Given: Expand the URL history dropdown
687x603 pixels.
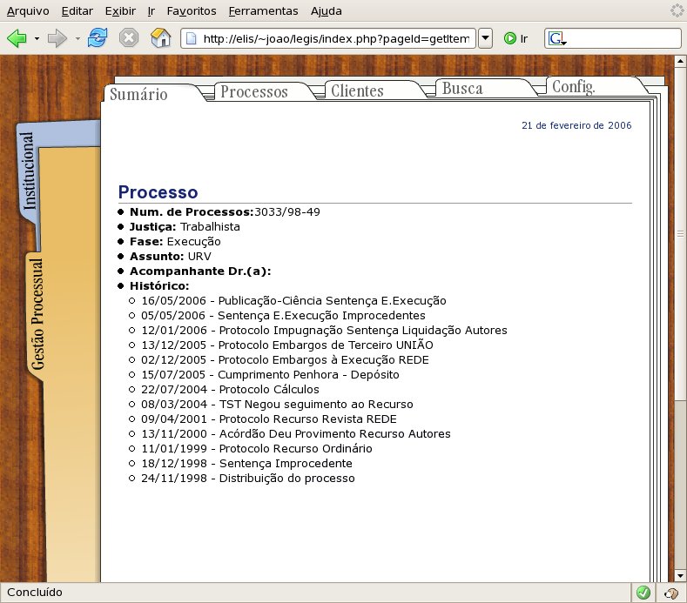Looking at the screenshot, I should click(x=486, y=39).
